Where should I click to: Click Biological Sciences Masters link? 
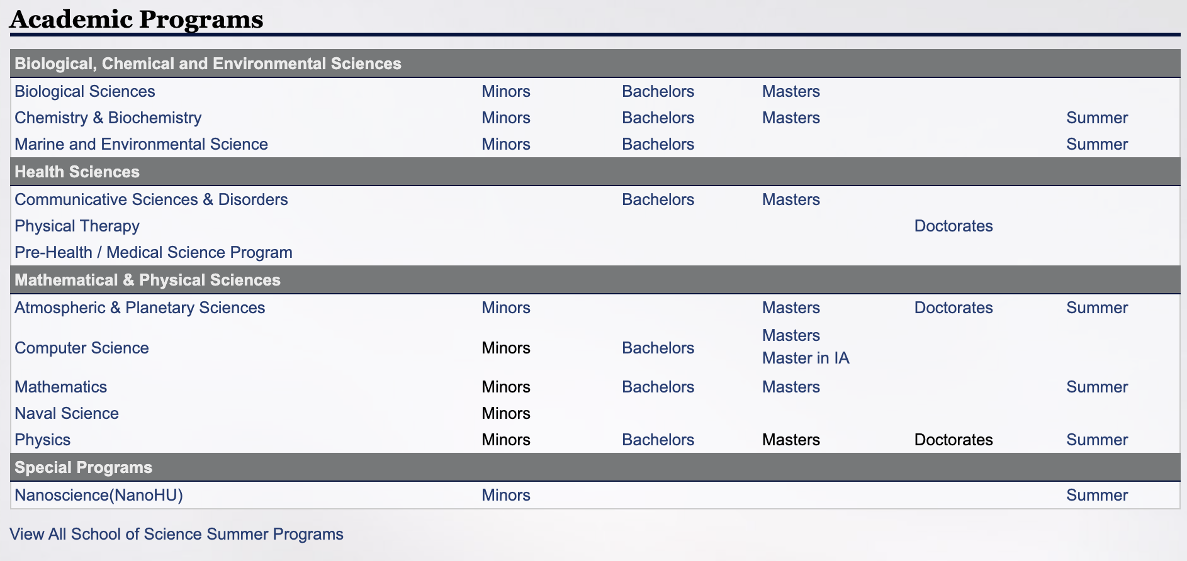(790, 91)
